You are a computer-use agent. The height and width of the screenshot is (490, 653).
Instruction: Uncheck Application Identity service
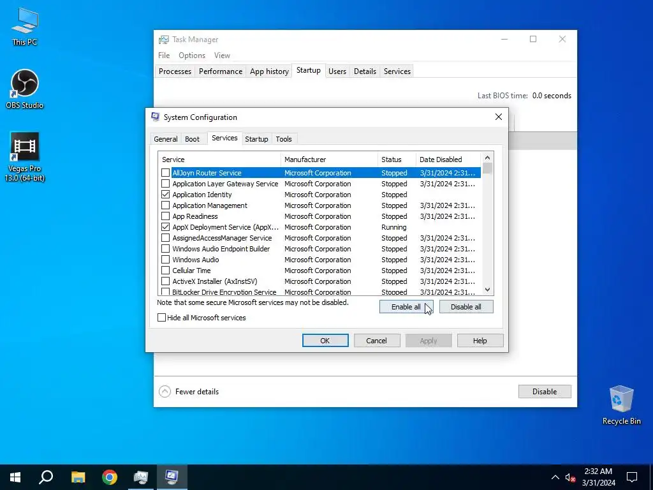pyautogui.click(x=165, y=194)
